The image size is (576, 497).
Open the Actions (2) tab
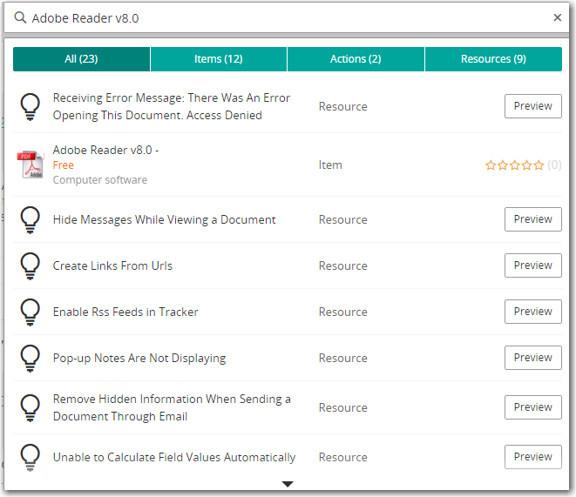click(356, 59)
